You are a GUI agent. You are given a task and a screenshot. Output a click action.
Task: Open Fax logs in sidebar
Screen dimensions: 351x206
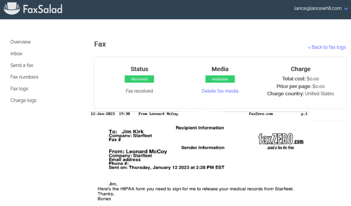[19, 88]
